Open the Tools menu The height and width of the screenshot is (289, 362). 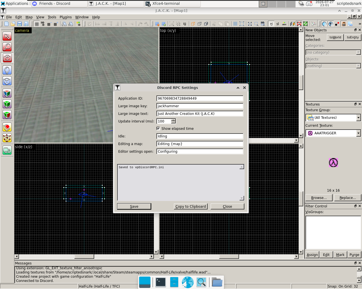(52, 17)
